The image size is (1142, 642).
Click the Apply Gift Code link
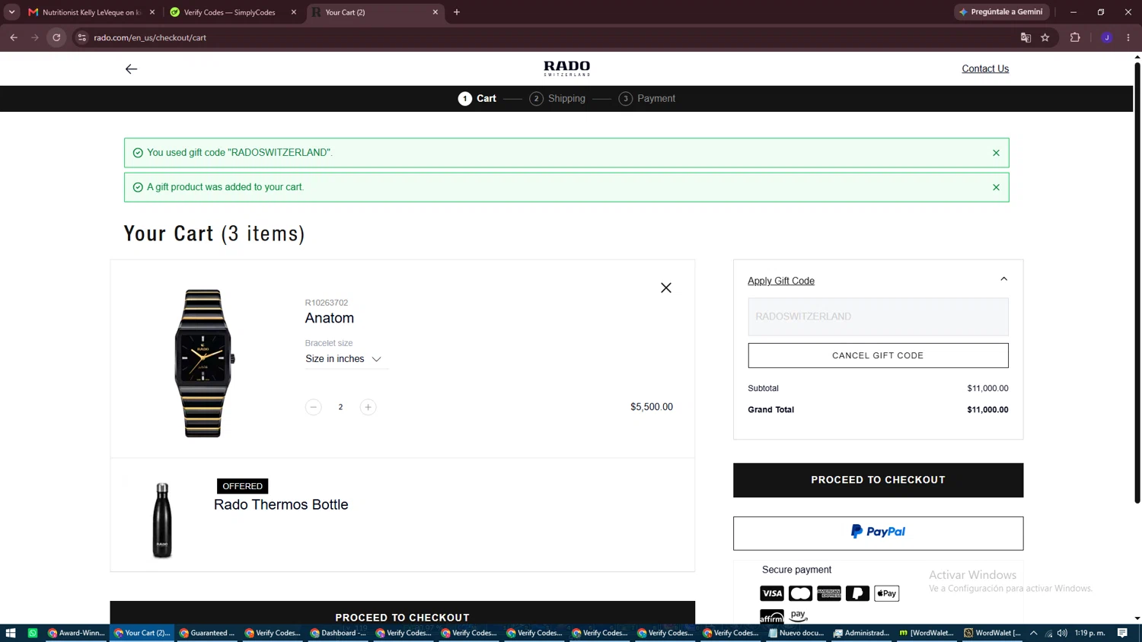pos(781,281)
